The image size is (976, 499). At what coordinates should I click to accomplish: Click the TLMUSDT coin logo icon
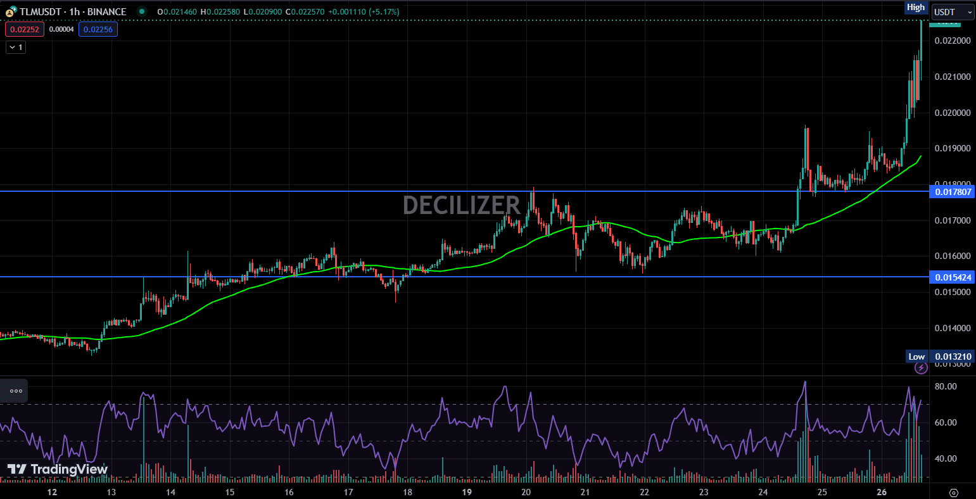(x=11, y=11)
